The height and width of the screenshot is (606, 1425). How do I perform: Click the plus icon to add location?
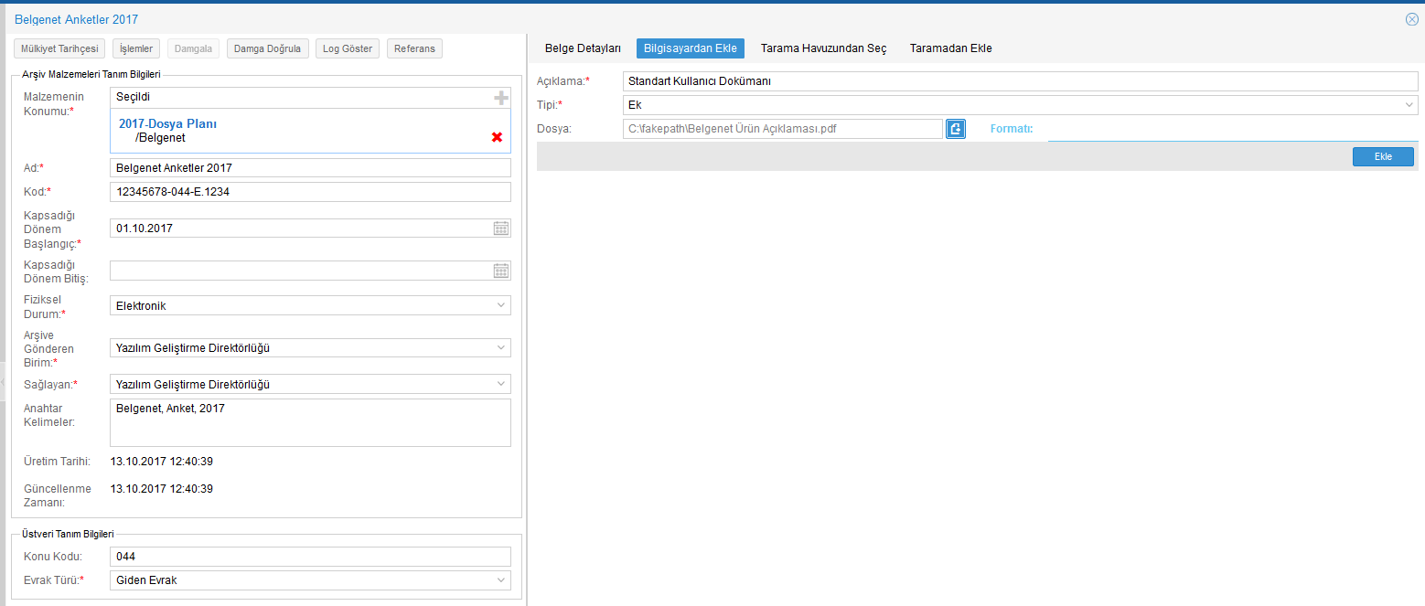[500, 98]
